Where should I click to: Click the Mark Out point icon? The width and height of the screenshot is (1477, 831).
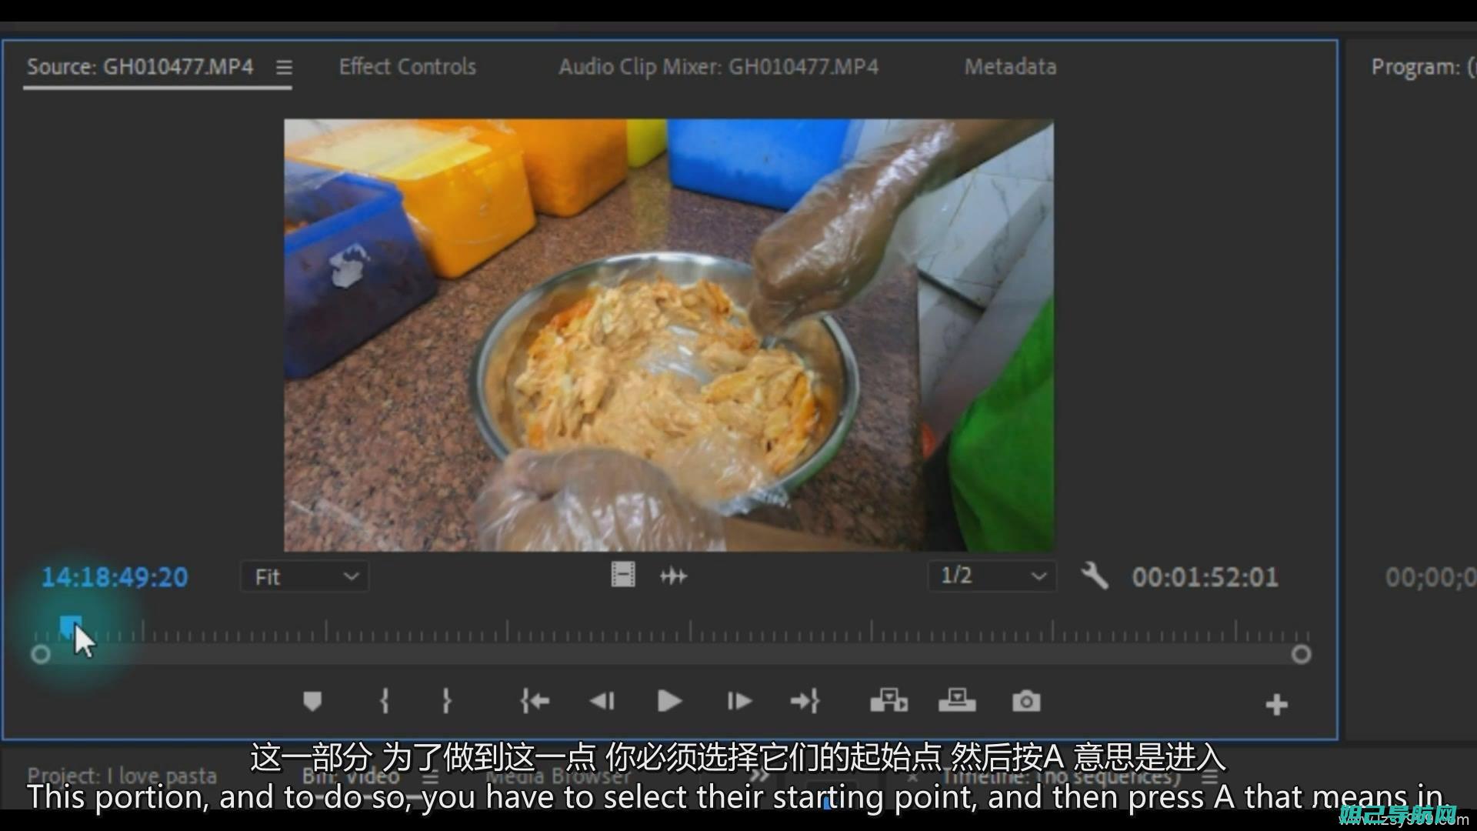pos(448,700)
